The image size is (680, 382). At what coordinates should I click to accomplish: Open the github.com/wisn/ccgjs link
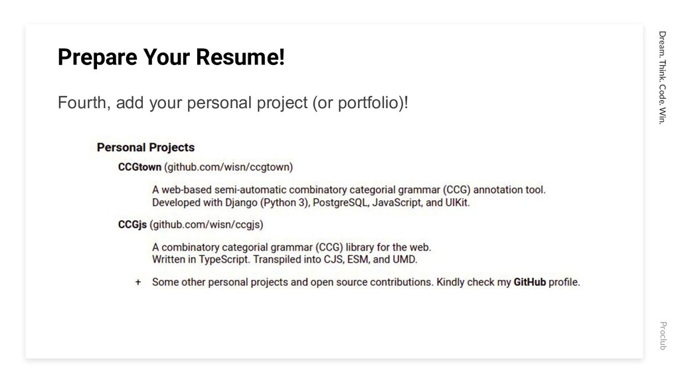(x=207, y=225)
